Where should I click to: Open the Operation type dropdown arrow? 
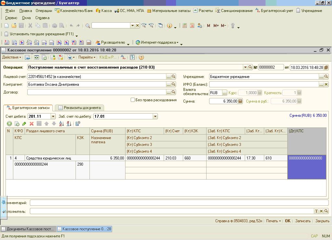(x=245, y=67)
